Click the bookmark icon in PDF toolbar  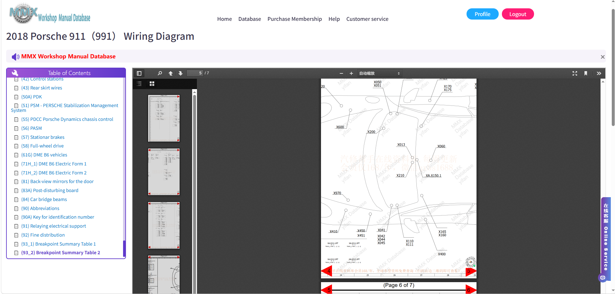tap(586, 73)
